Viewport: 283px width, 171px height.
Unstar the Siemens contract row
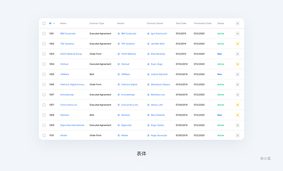coord(238,115)
